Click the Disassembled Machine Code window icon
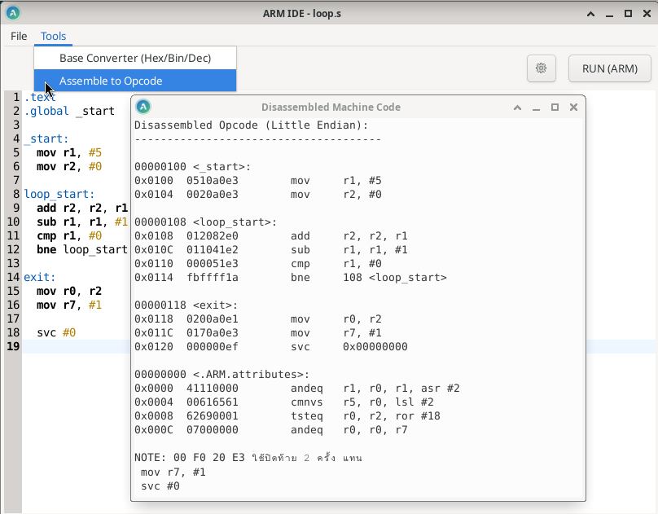The width and height of the screenshot is (658, 514). 143,107
